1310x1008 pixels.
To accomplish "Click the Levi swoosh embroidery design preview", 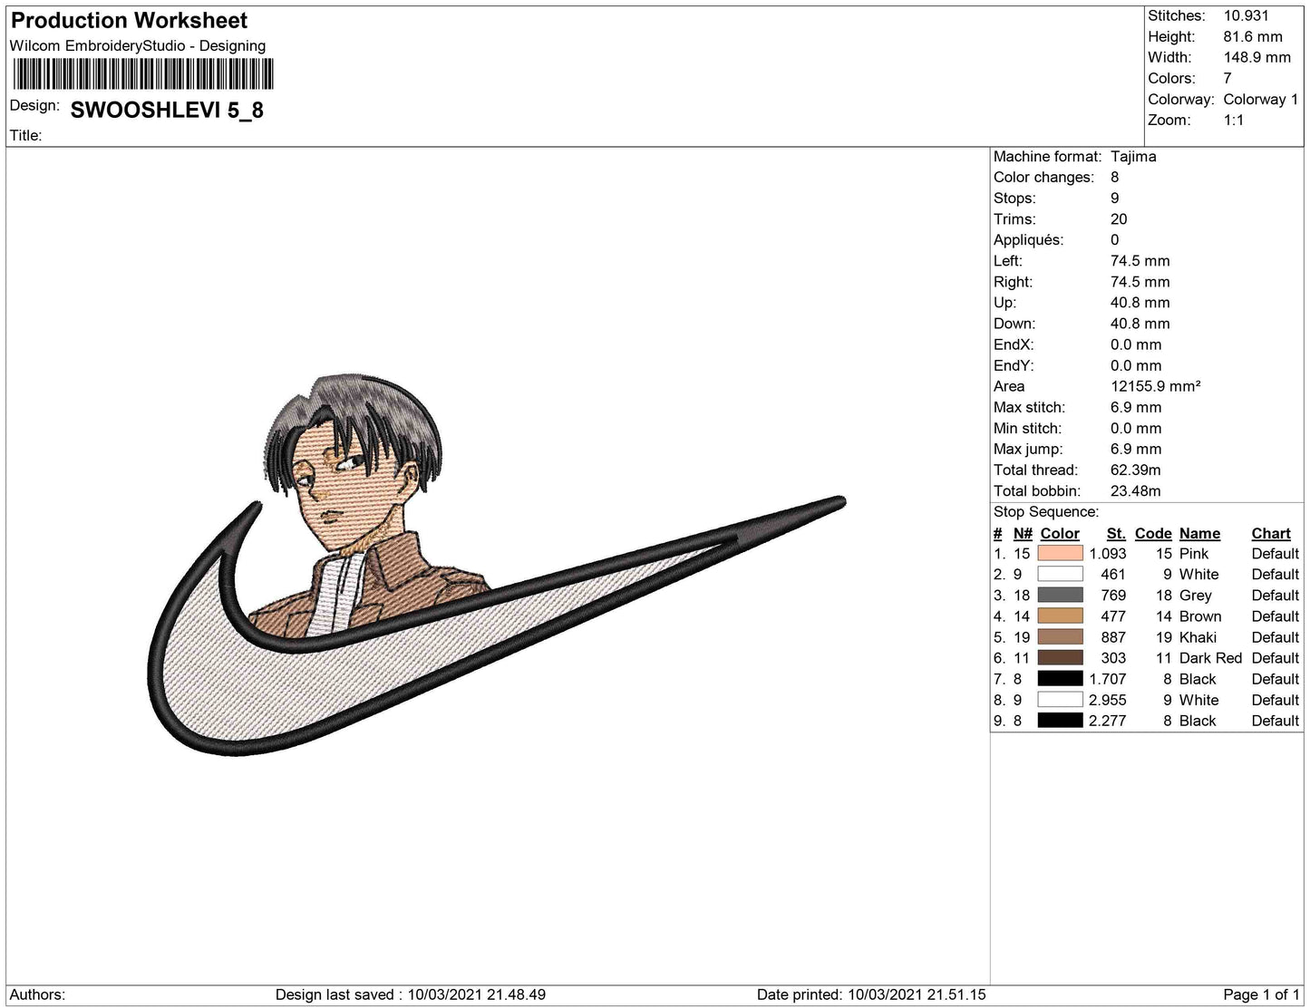I will [496, 564].
